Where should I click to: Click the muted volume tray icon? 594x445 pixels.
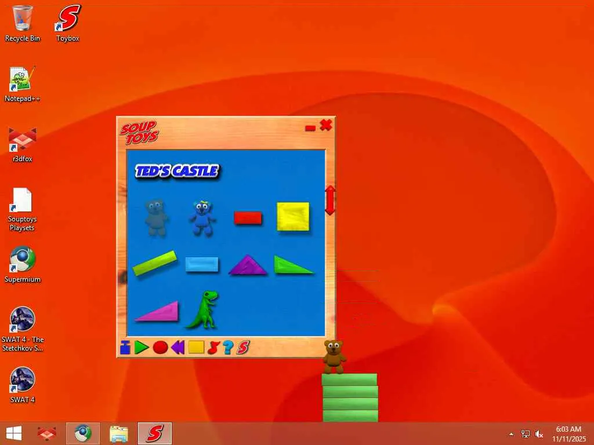tap(539, 434)
